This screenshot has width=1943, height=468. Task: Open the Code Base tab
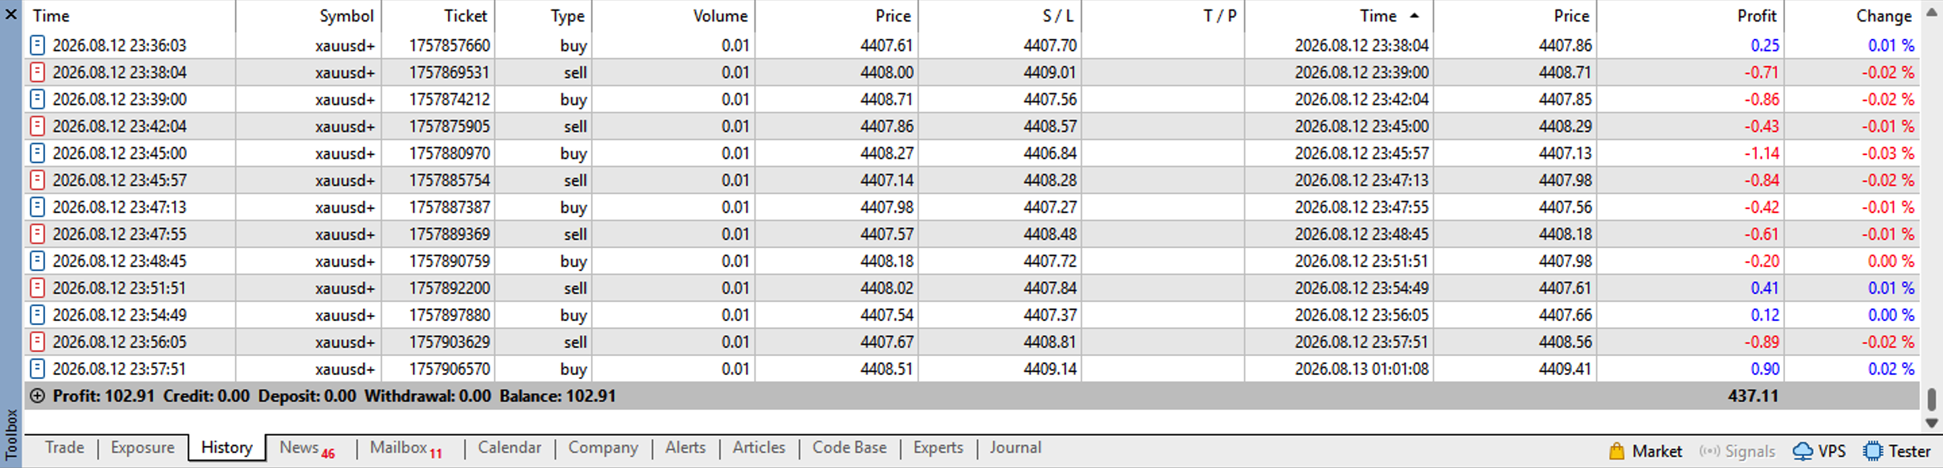coord(849,448)
